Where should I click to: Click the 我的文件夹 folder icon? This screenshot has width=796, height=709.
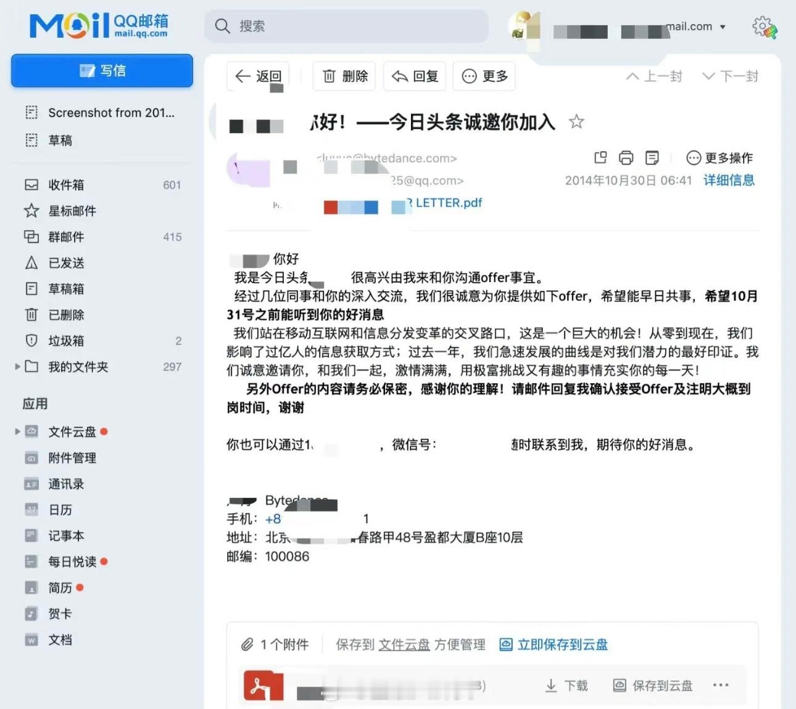pyautogui.click(x=31, y=367)
